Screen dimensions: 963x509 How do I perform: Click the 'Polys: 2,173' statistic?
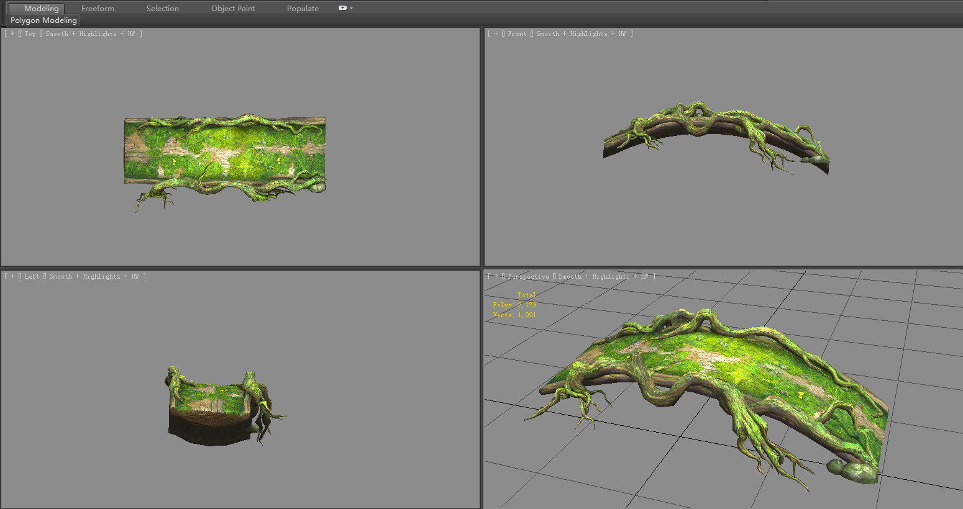click(514, 305)
